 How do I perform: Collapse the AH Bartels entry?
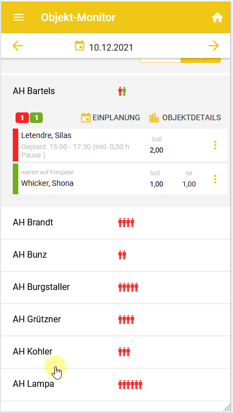116,91
